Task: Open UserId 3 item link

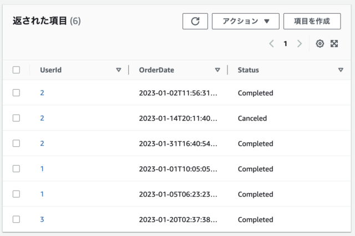Action: coord(42,219)
